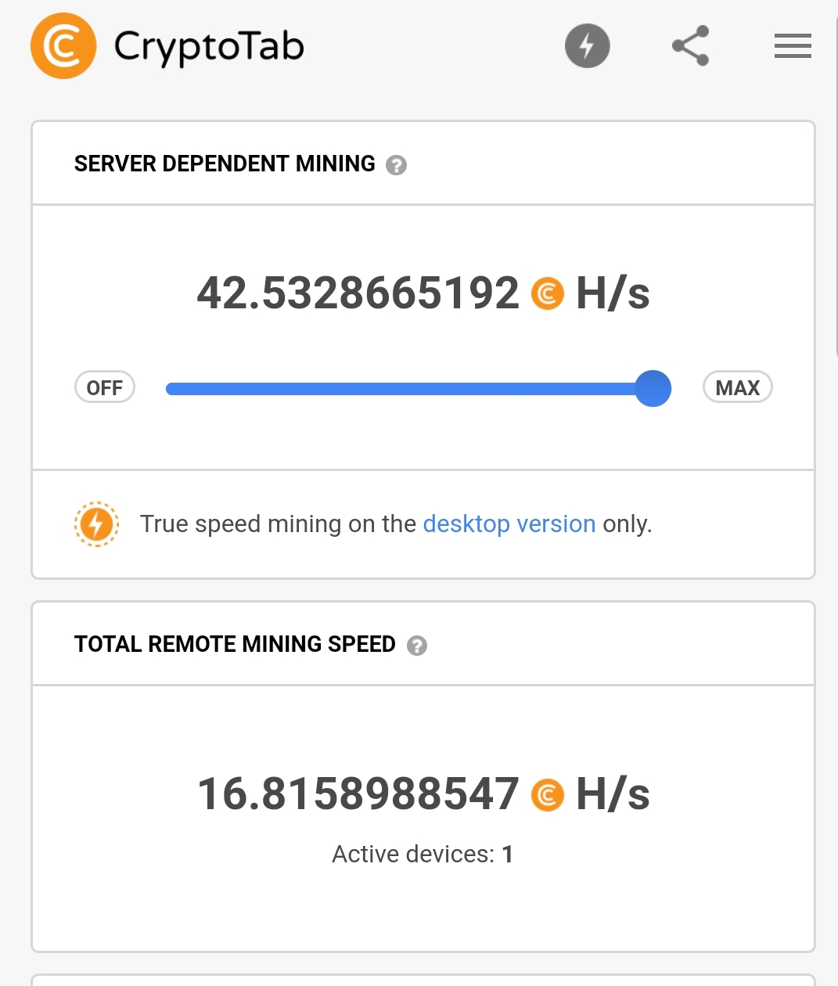Tap the lightning bolt boost icon in header

(x=588, y=46)
